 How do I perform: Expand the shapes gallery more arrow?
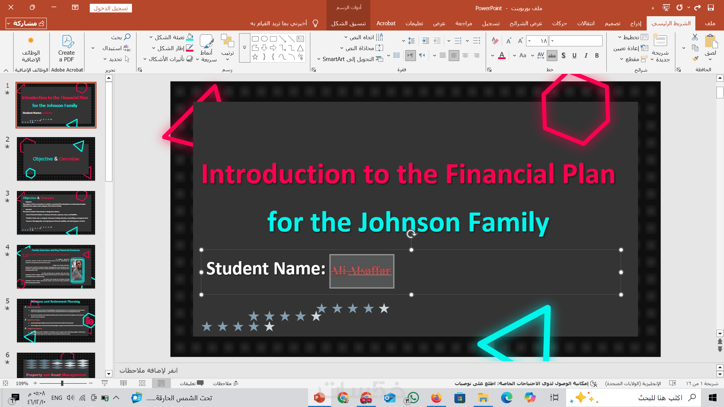(x=244, y=48)
